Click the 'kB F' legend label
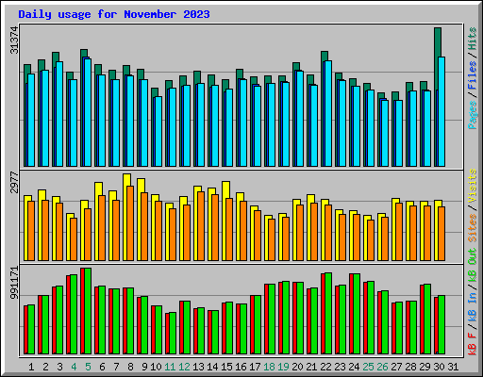 coord(473,343)
